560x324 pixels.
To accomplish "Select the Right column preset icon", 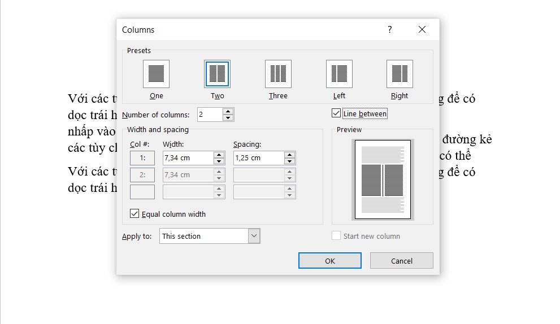I will 400,74.
